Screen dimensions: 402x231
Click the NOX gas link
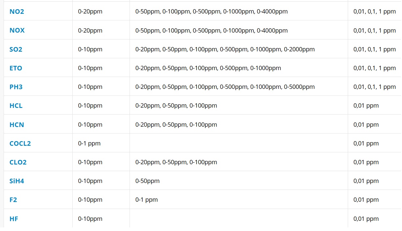click(x=17, y=30)
